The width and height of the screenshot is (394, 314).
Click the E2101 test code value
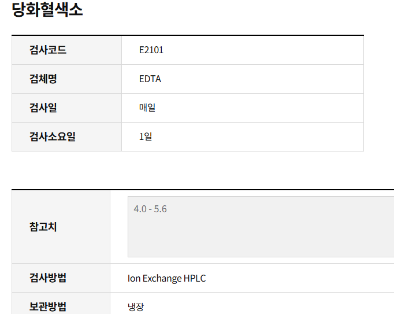pos(151,50)
